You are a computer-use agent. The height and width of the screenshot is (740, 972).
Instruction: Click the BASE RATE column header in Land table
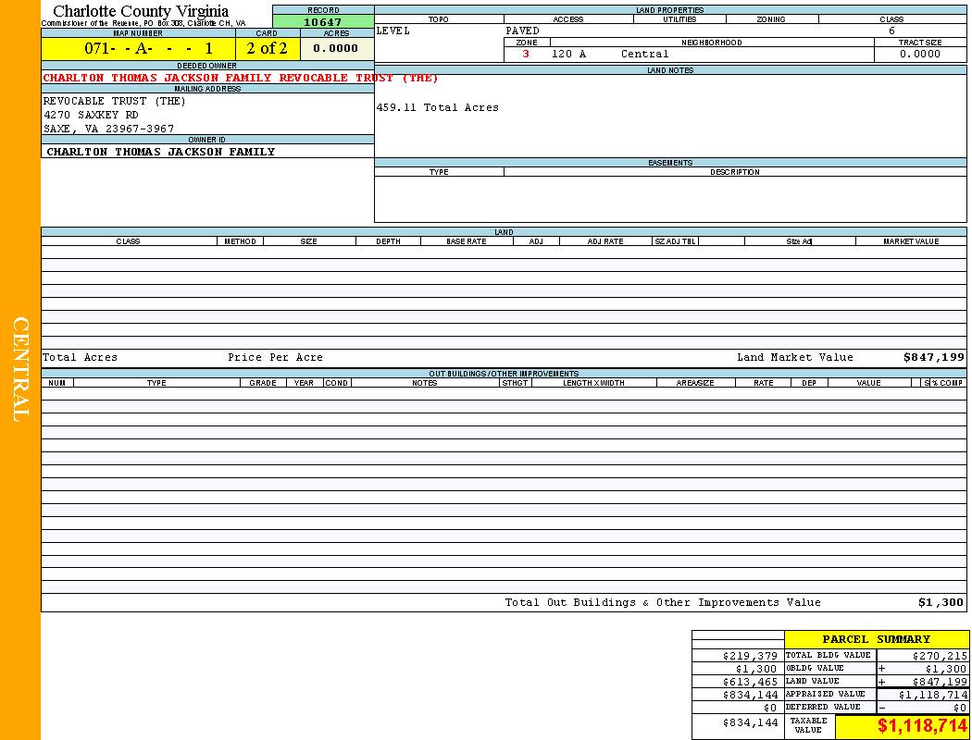click(x=466, y=241)
